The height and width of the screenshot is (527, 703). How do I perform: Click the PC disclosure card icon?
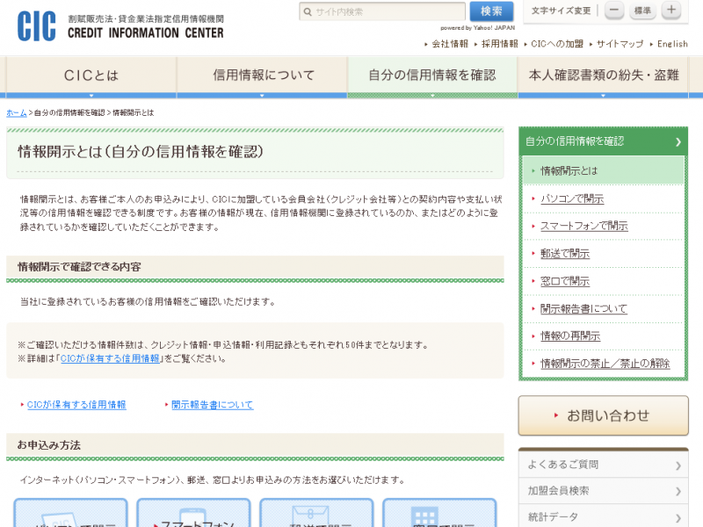70,513
